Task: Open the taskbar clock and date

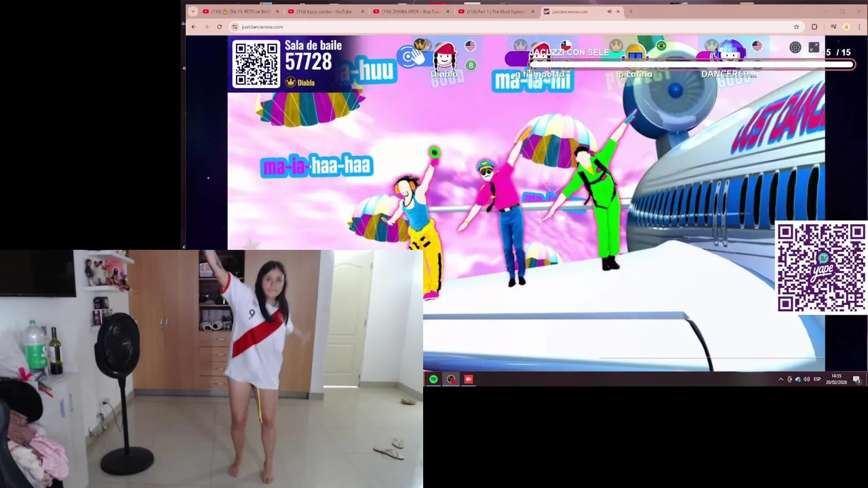Action: [x=836, y=379]
